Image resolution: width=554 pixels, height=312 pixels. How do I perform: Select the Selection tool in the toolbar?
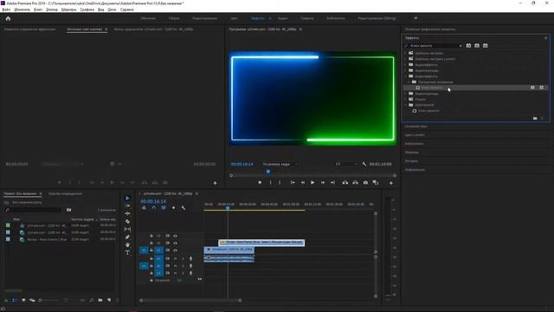point(127,198)
